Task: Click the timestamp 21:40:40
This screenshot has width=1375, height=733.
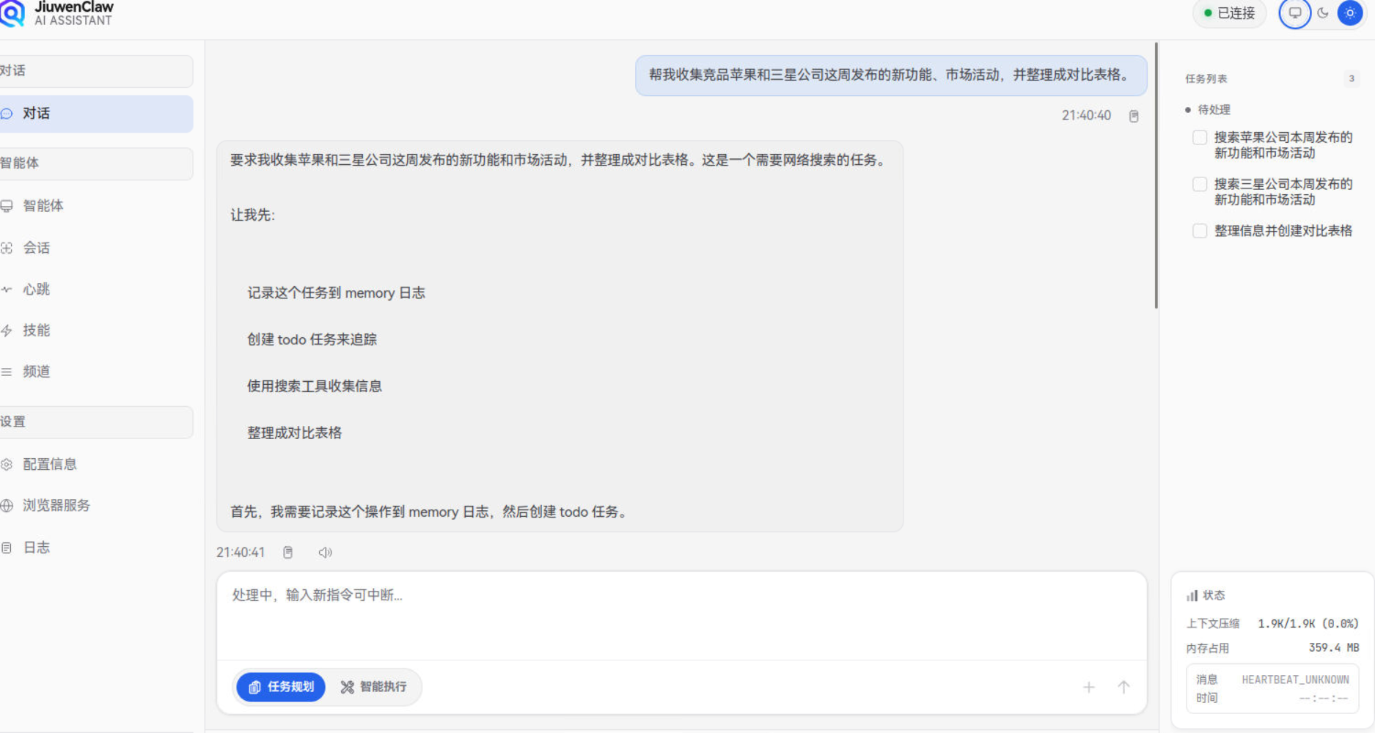Action: tap(1086, 116)
